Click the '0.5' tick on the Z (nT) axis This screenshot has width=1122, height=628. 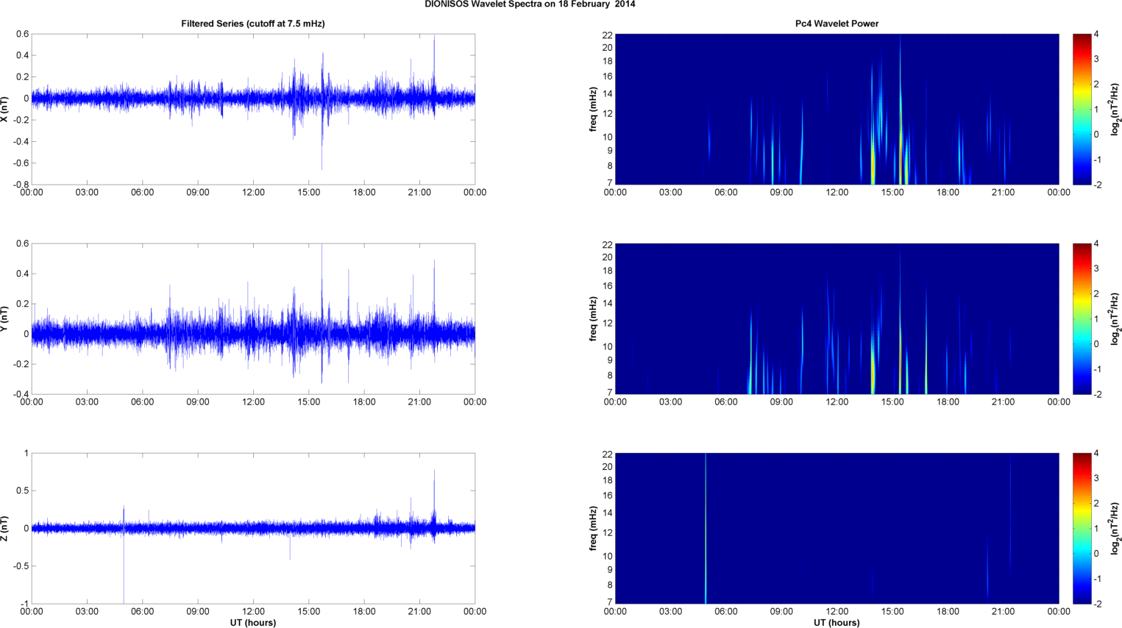click(22, 490)
